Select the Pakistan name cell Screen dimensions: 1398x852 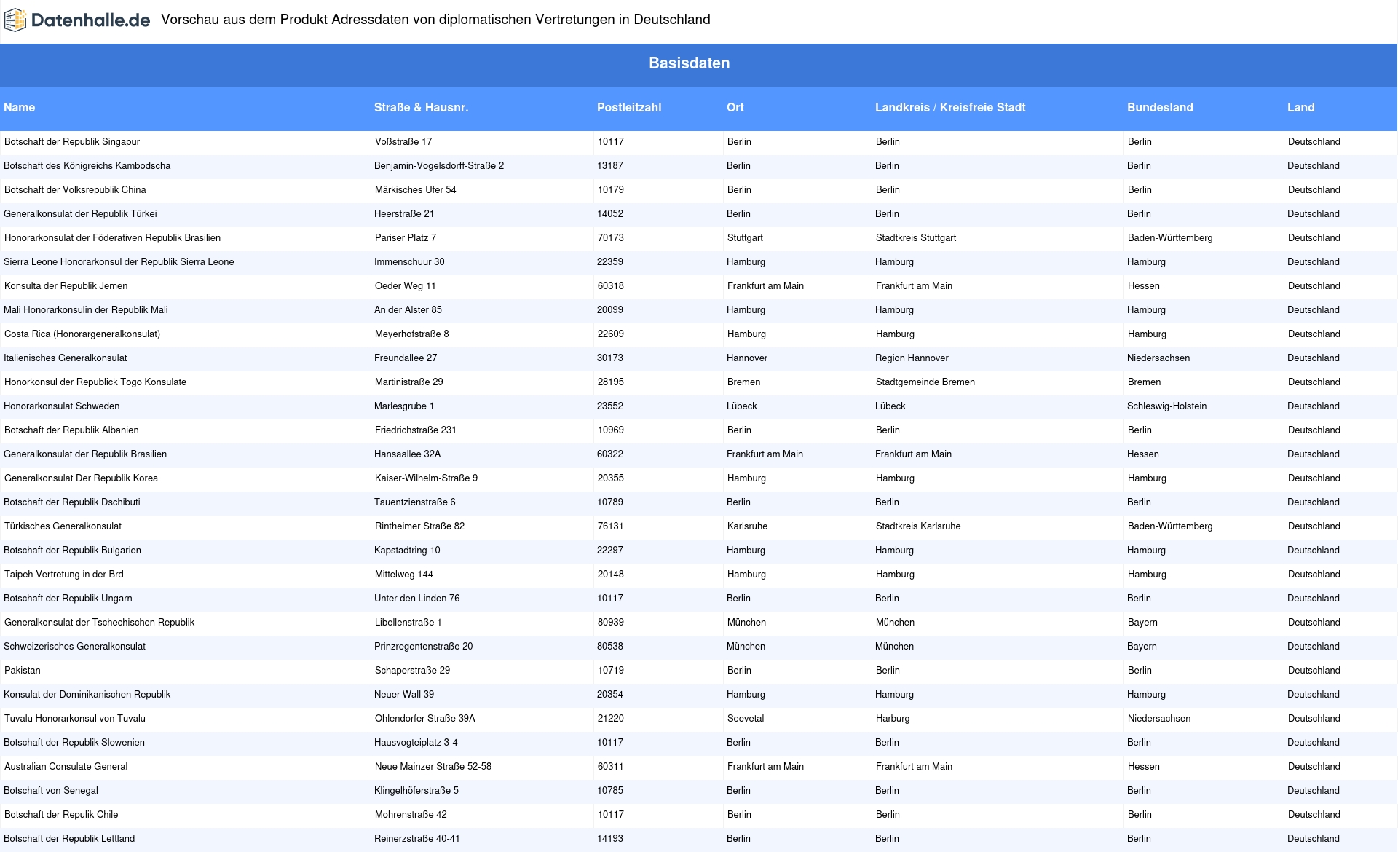(x=23, y=670)
